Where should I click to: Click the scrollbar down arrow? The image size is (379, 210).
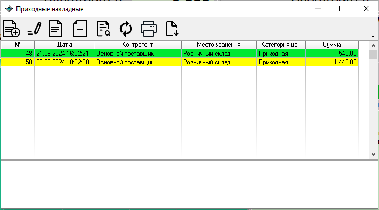pos(373,154)
